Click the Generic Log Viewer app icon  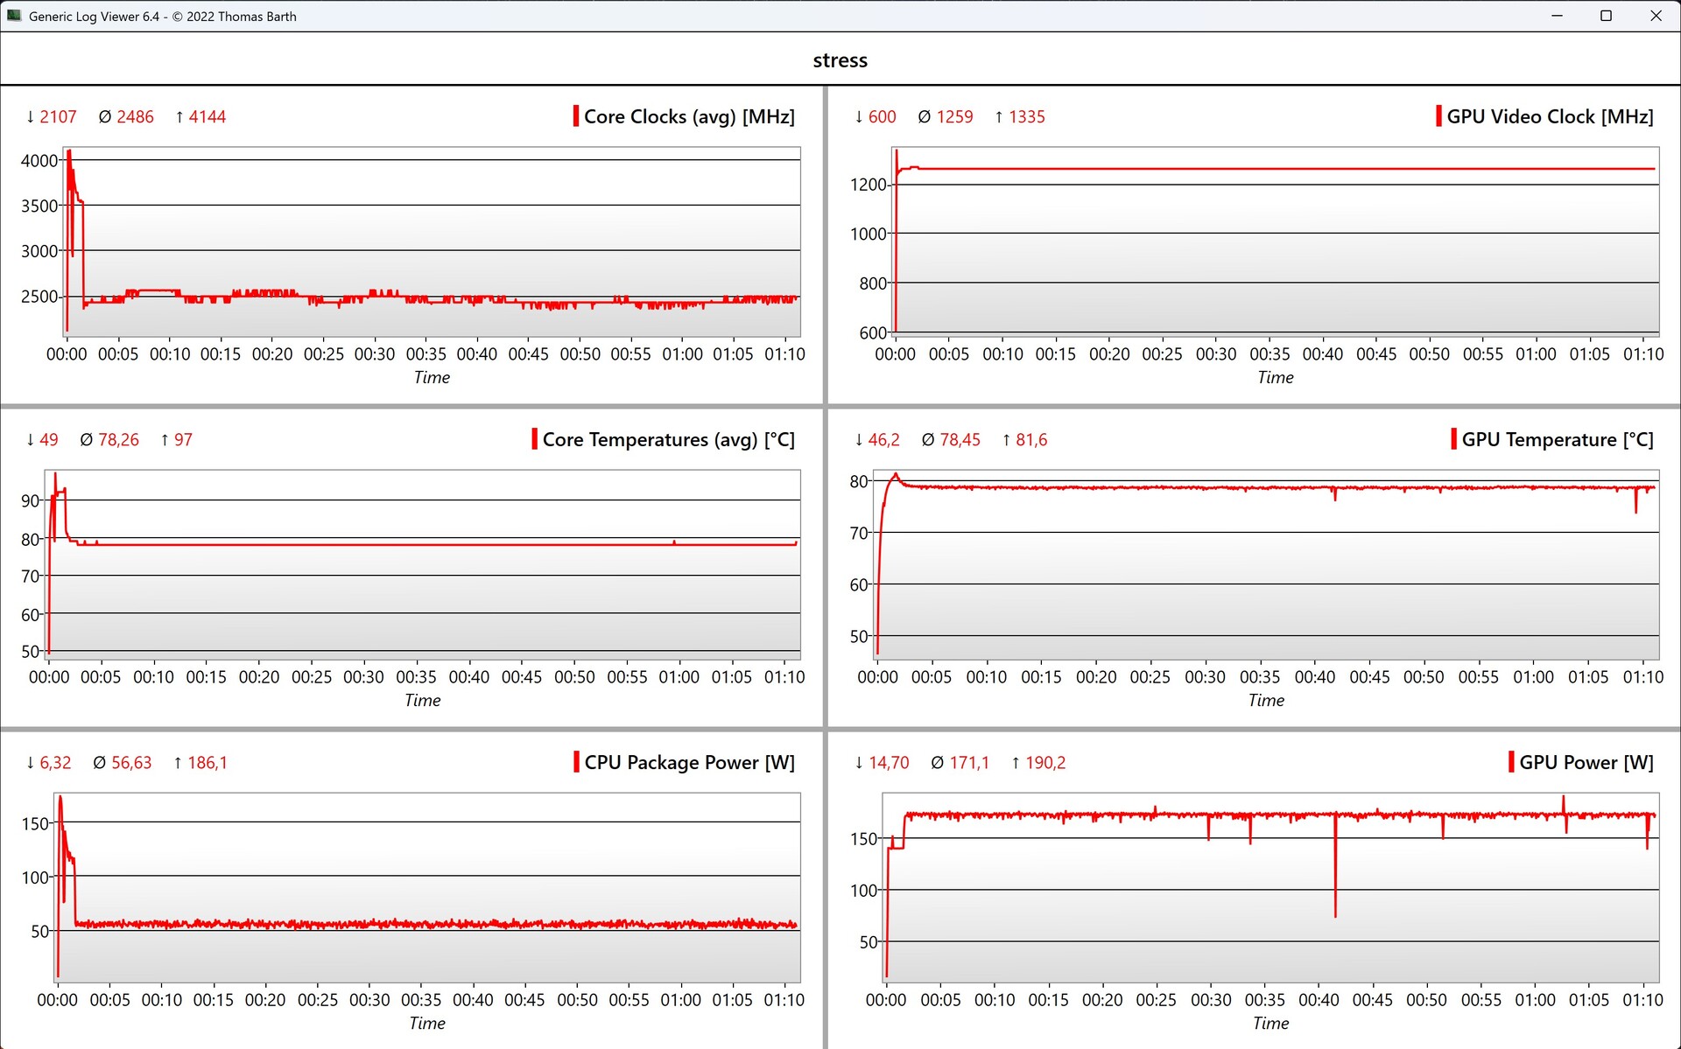(13, 16)
